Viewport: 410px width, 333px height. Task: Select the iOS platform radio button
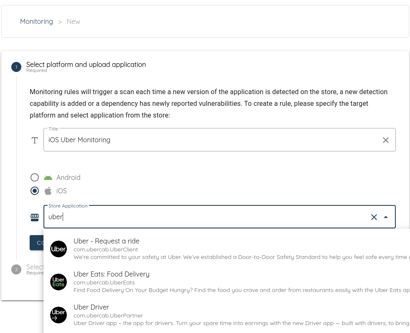click(x=35, y=191)
